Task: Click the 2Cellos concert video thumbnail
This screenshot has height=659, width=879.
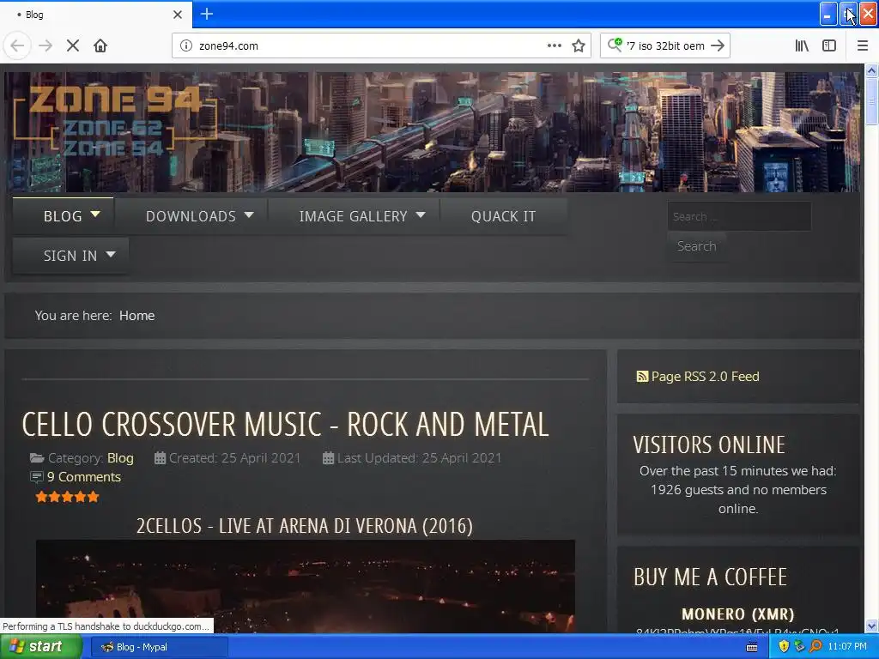Action: tap(306, 586)
